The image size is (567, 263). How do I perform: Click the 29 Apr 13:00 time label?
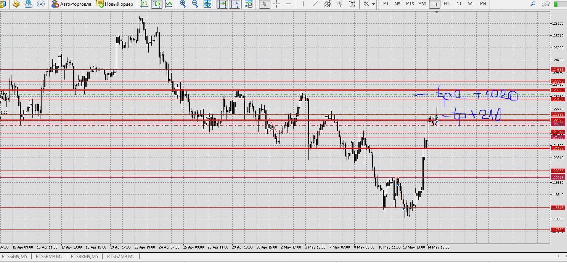pyautogui.click(x=243, y=247)
